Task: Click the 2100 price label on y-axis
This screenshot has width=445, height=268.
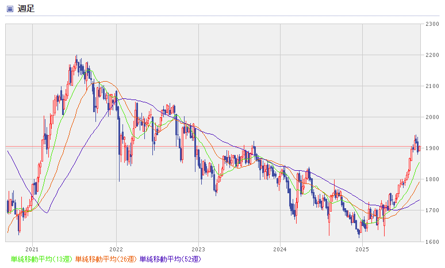Action: (x=433, y=86)
